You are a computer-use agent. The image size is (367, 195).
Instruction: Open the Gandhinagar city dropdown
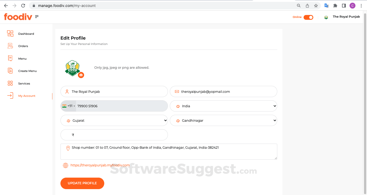point(223,121)
